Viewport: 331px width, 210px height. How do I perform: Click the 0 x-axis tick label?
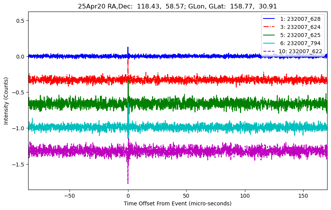click(128, 196)
